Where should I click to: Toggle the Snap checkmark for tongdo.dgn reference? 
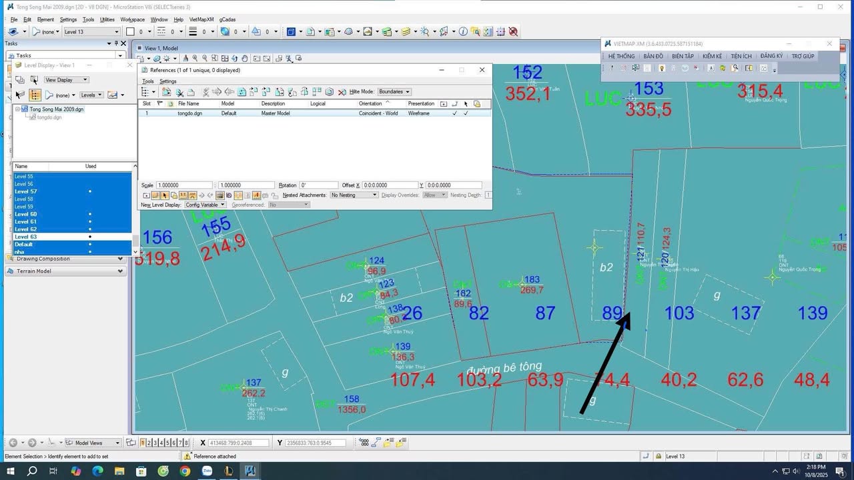click(x=467, y=113)
